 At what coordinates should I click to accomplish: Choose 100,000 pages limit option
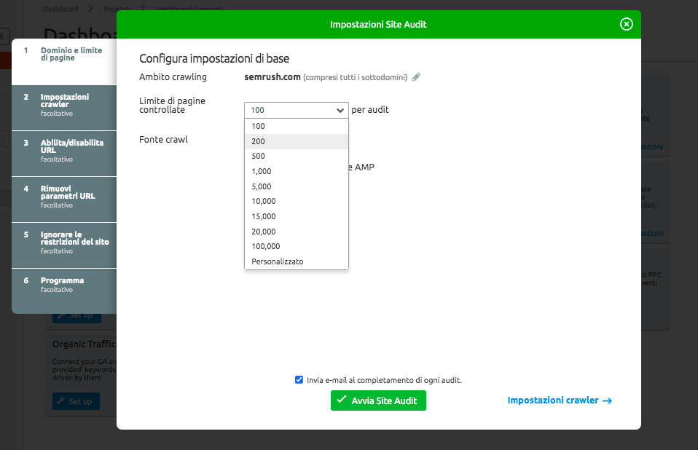click(x=297, y=246)
